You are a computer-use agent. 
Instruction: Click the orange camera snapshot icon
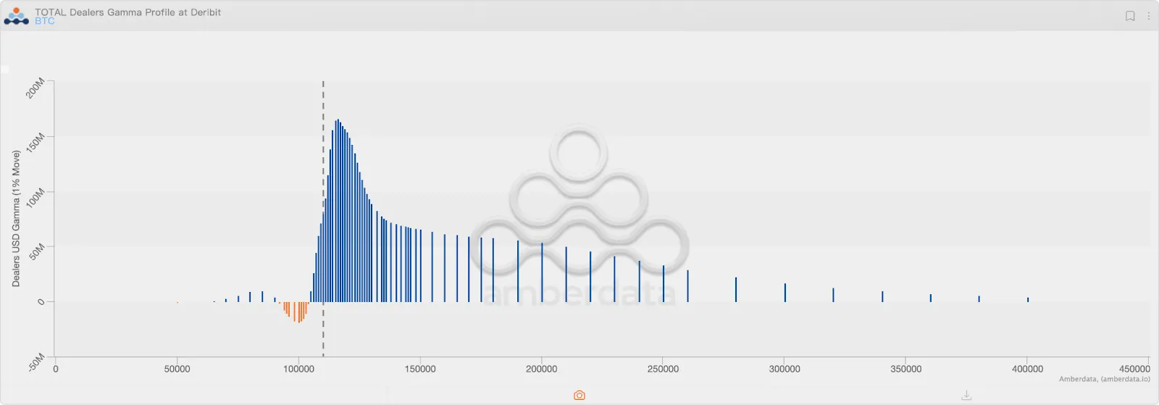579,396
